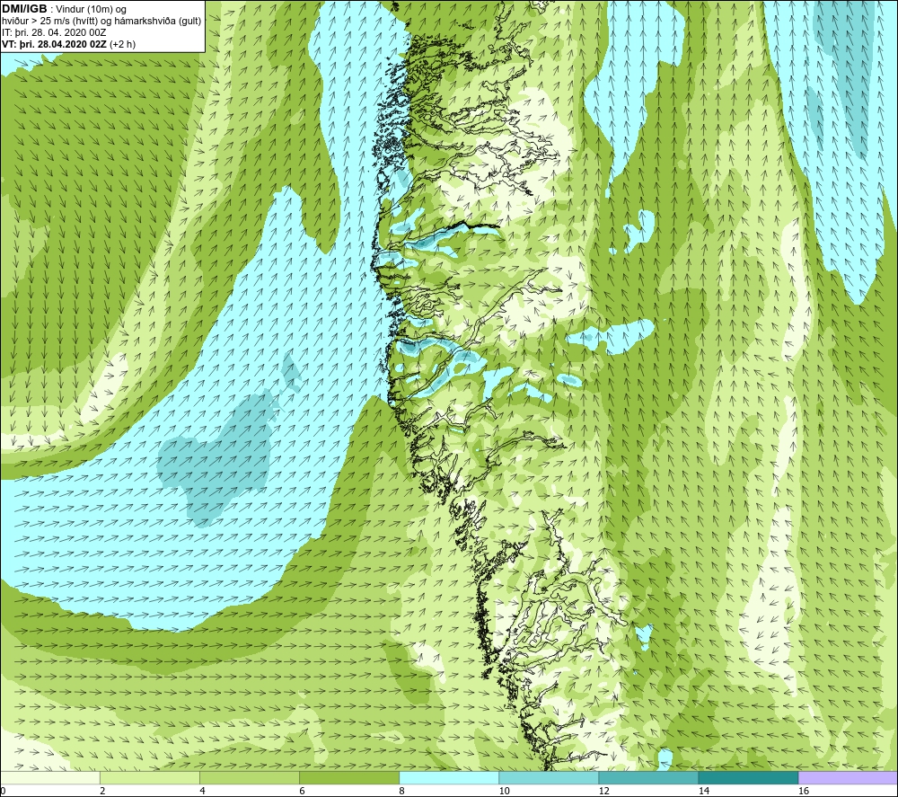The width and height of the screenshot is (898, 797).
Task: Select the 0–2 m/s palest color swatch
Action: [x=49, y=777]
